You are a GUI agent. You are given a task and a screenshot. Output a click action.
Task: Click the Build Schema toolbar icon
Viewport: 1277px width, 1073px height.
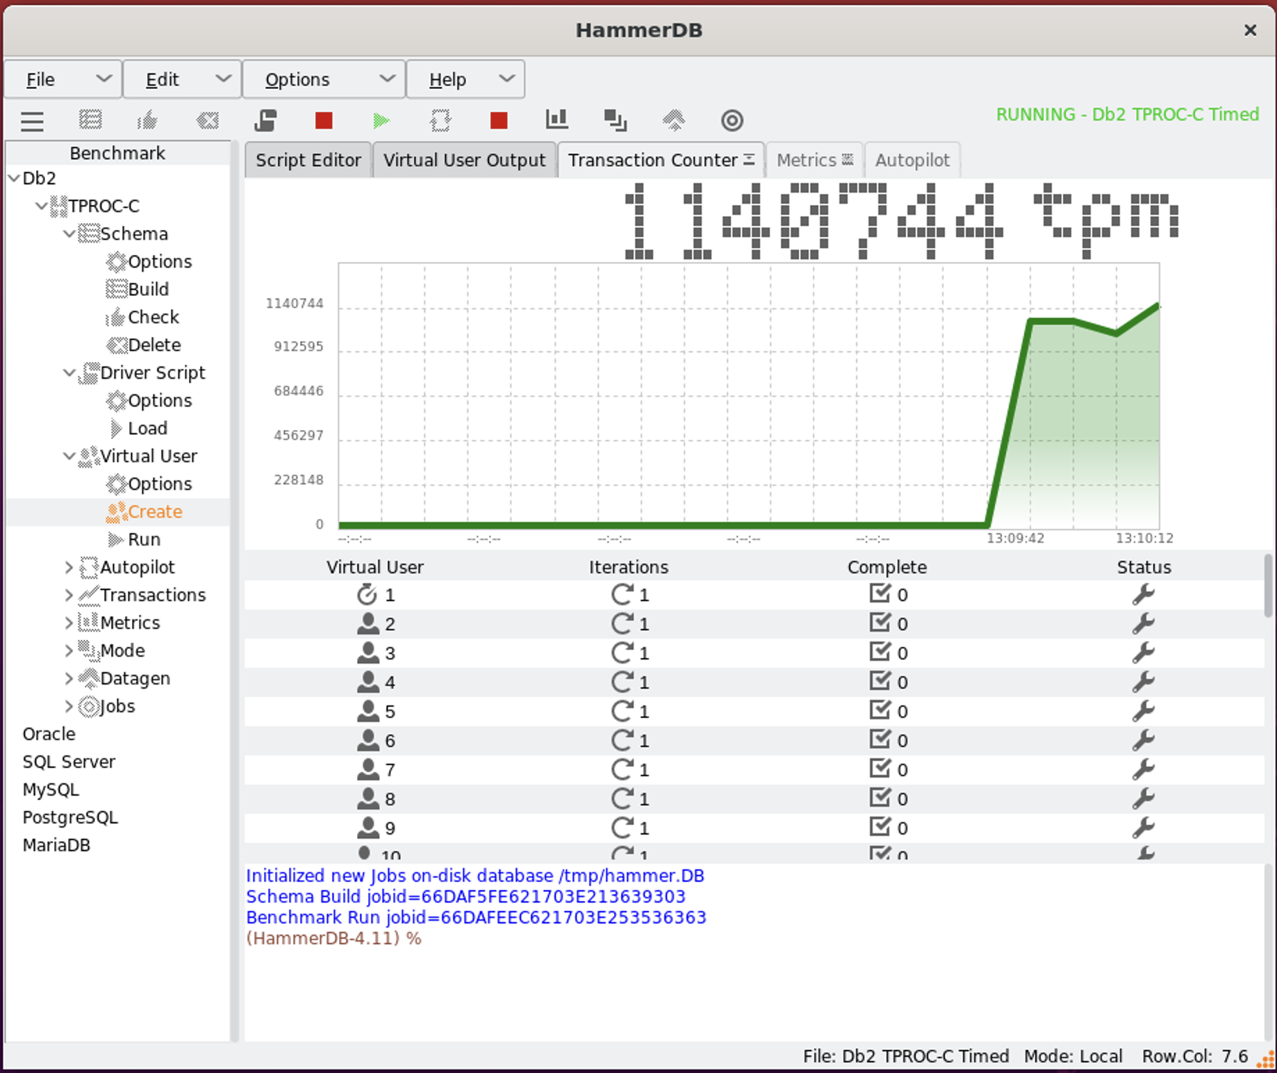point(90,121)
